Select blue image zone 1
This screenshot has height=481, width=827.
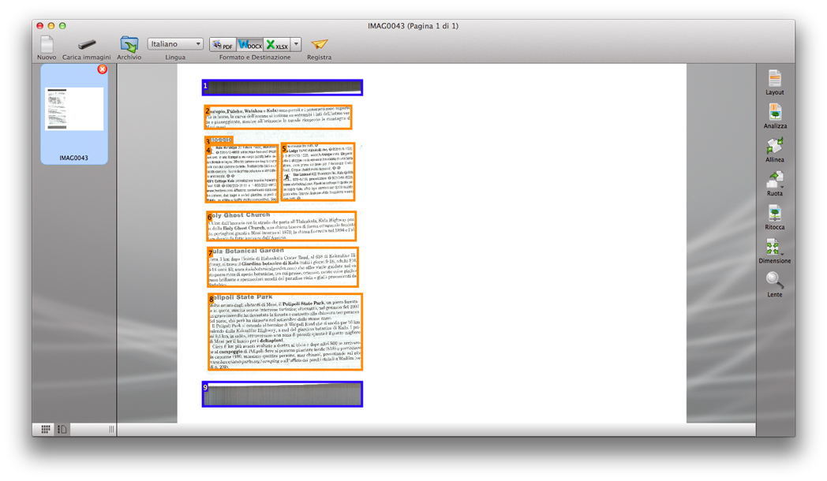[283, 88]
